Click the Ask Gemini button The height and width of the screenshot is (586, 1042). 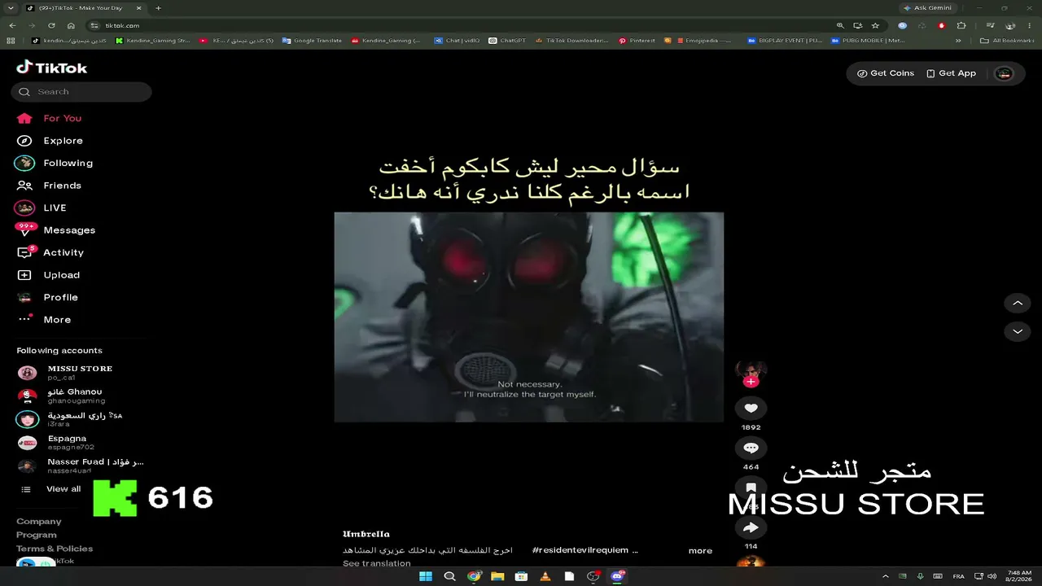coord(926,8)
